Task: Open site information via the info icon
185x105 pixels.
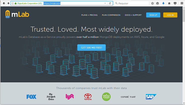Action: pos(13,3)
